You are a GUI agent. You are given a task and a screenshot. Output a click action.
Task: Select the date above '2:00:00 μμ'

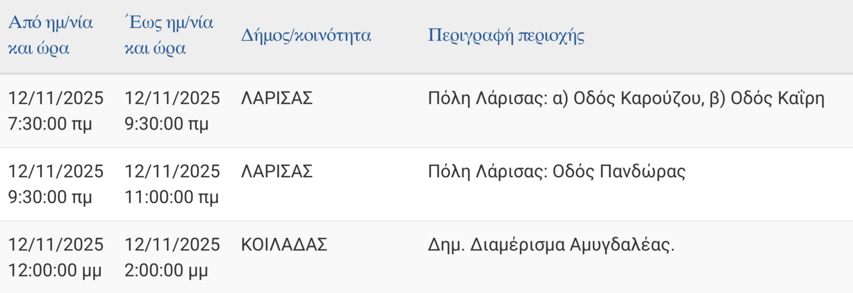coord(172,245)
